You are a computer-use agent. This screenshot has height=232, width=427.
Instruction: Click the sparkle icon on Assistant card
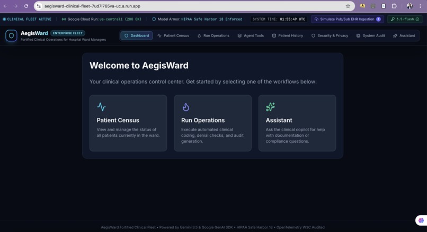click(270, 107)
